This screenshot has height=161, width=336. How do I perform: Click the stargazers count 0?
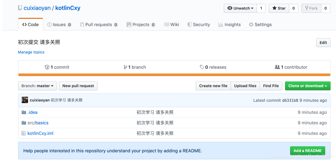294,8
